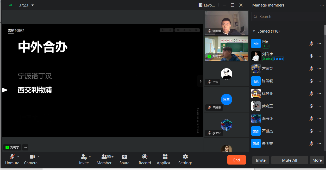Open more options for 李书怀
The width and height of the screenshot is (326, 170).
(x=319, y=118)
